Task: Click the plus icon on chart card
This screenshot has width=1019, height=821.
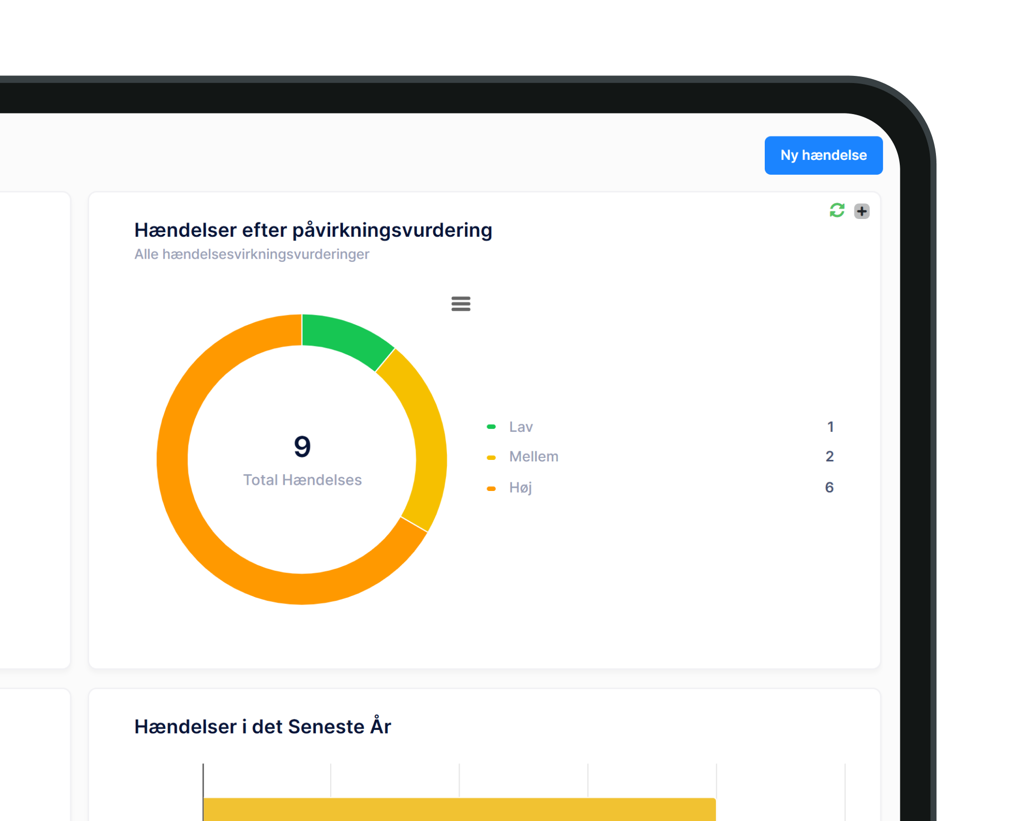Action: pyautogui.click(x=862, y=211)
